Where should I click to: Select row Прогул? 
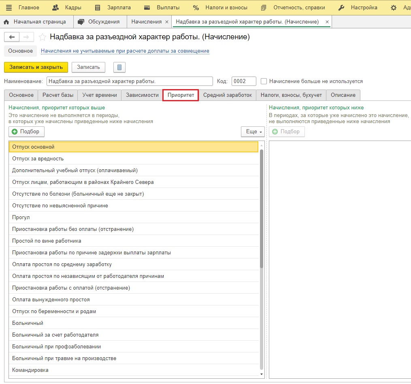click(134, 218)
